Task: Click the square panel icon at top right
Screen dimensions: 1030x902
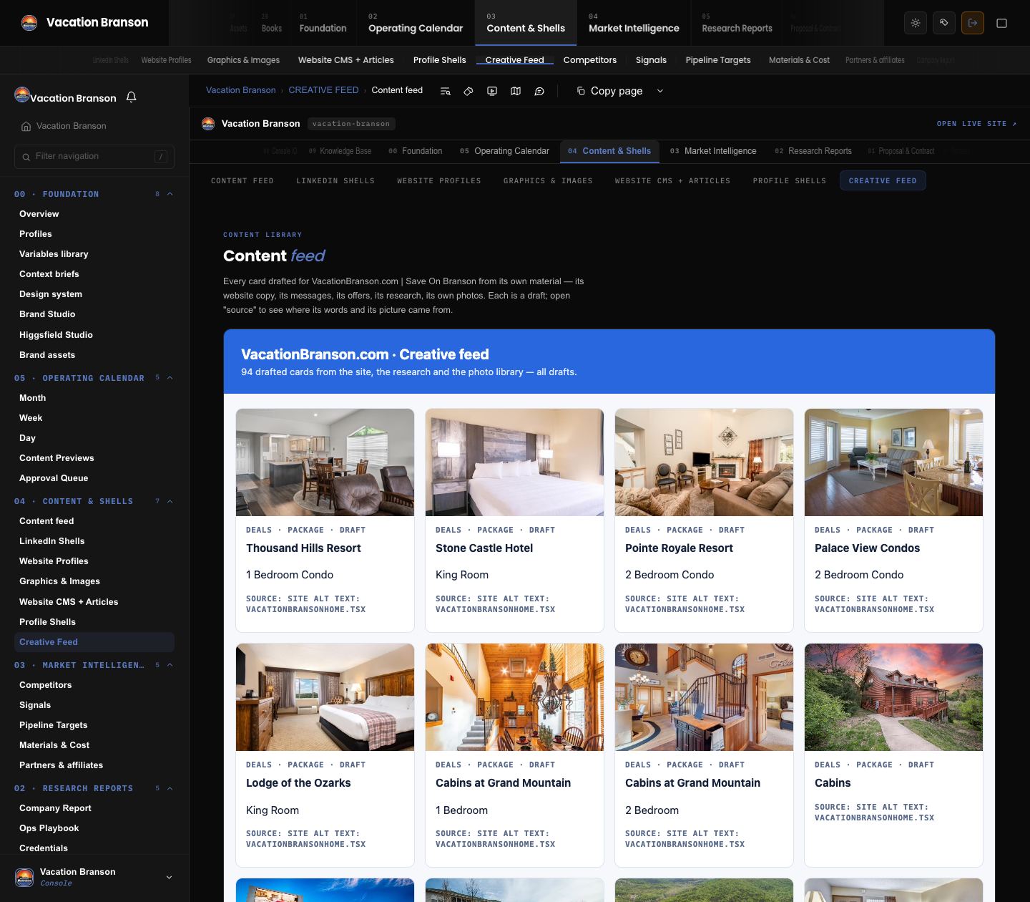Action: [1001, 23]
